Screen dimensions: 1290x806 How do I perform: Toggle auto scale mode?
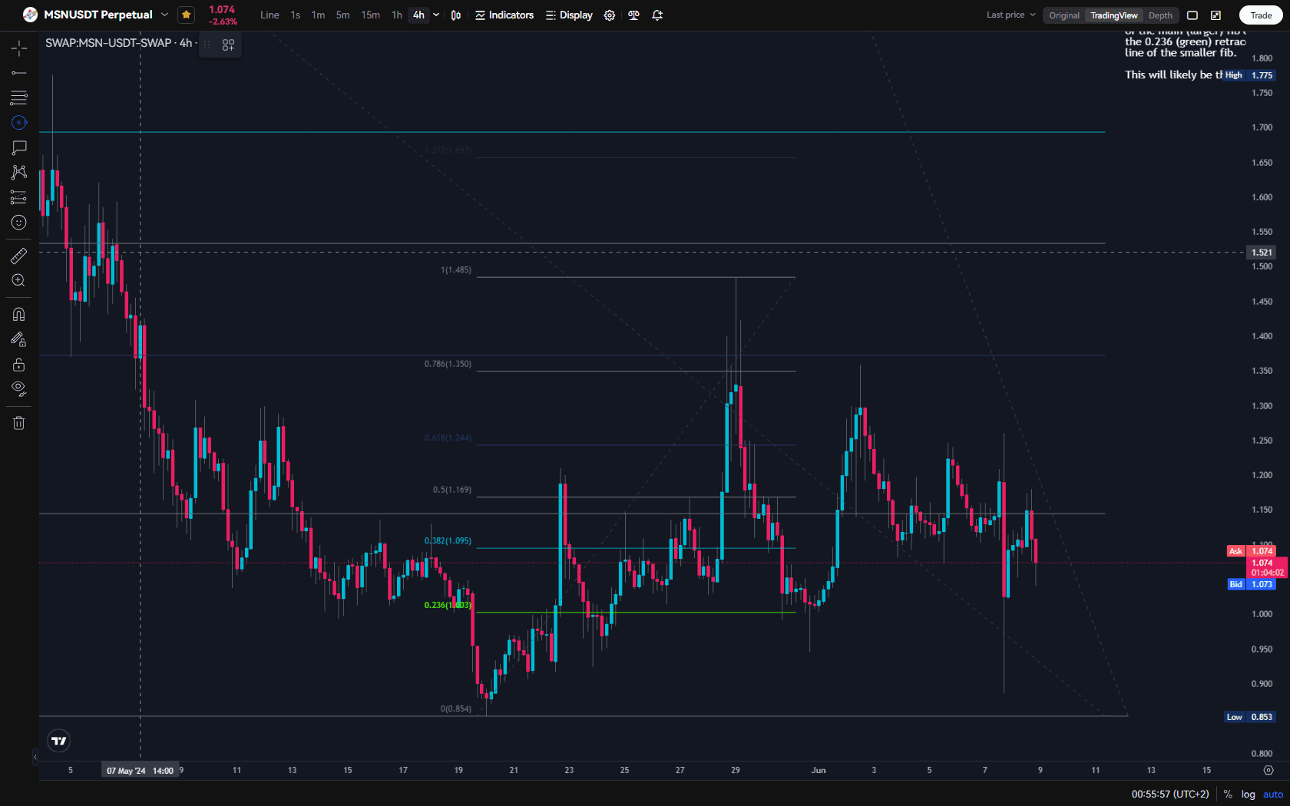pyautogui.click(x=1273, y=794)
